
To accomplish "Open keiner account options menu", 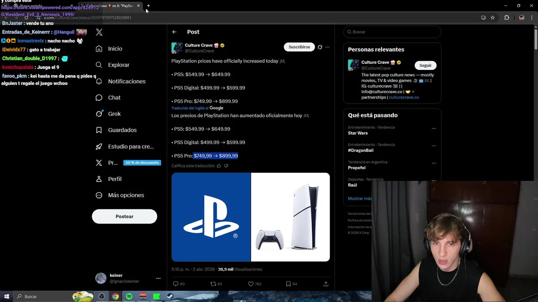I will coord(158,278).
